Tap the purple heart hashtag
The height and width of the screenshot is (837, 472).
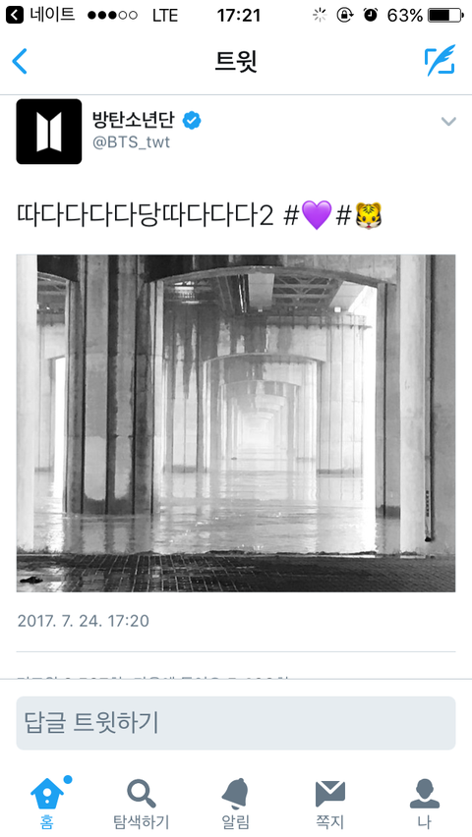pos(308,216)
